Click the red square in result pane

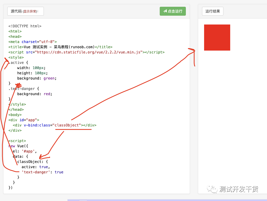[x=217, y=38]
